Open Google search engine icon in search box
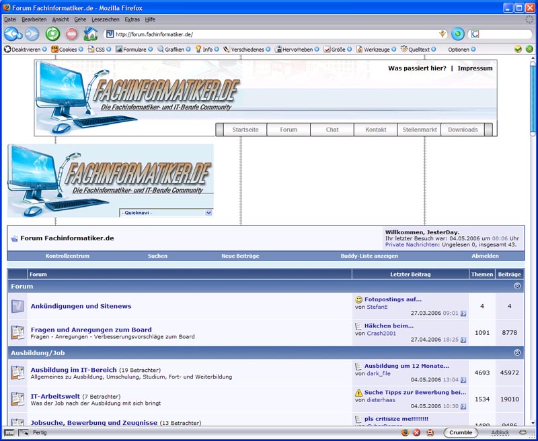Screen dimensions: 538x441 click(475, 34)
